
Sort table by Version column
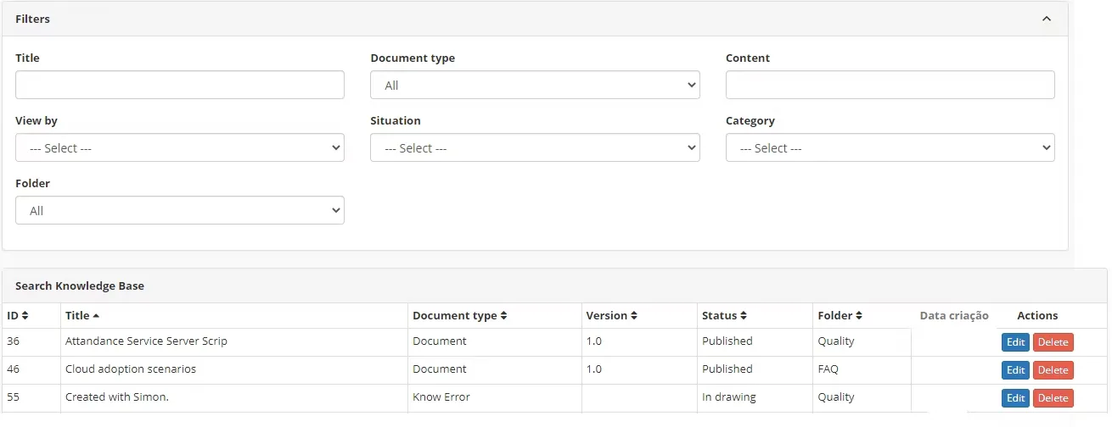tap(611, 315)
